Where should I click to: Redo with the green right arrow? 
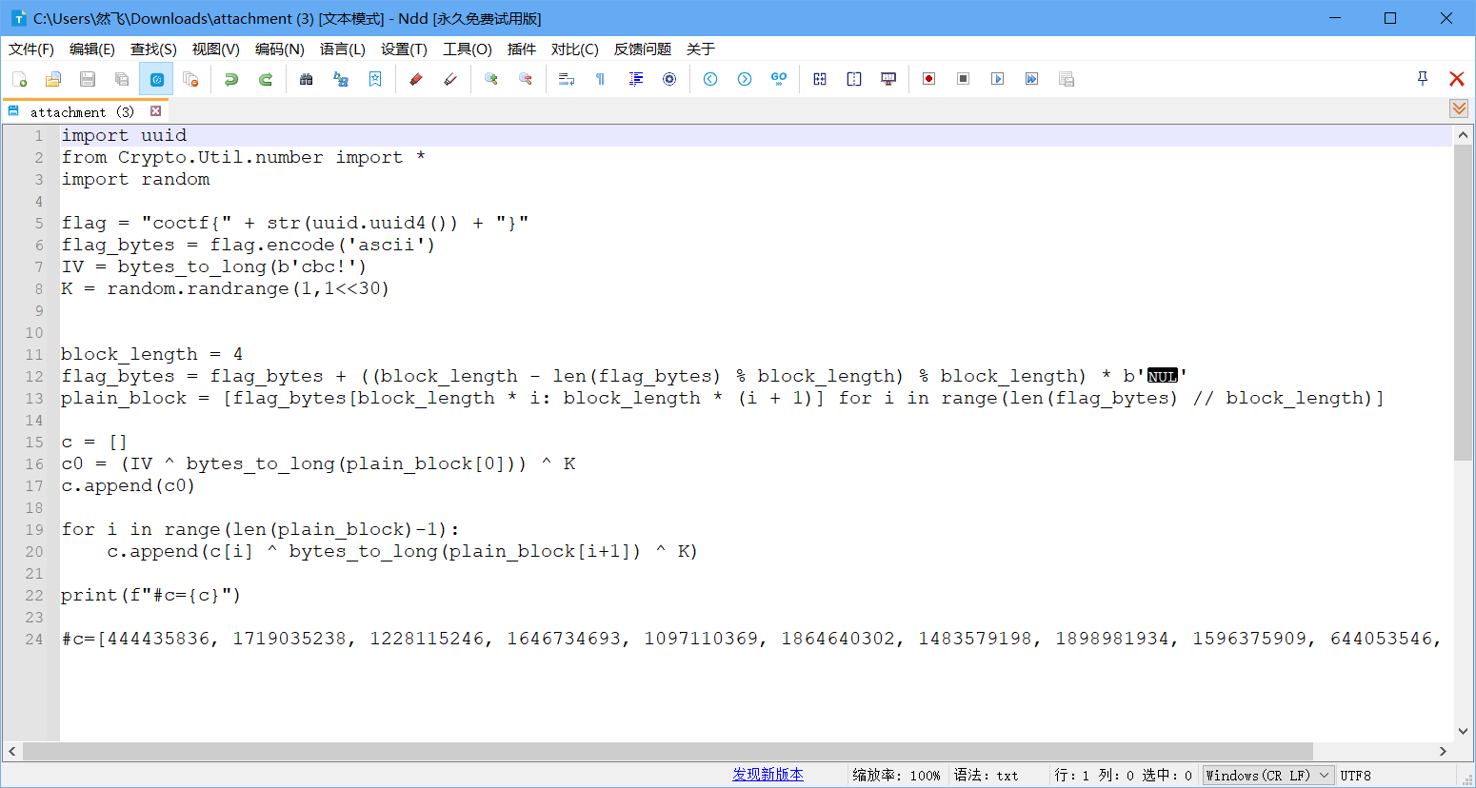coord(266,79)
